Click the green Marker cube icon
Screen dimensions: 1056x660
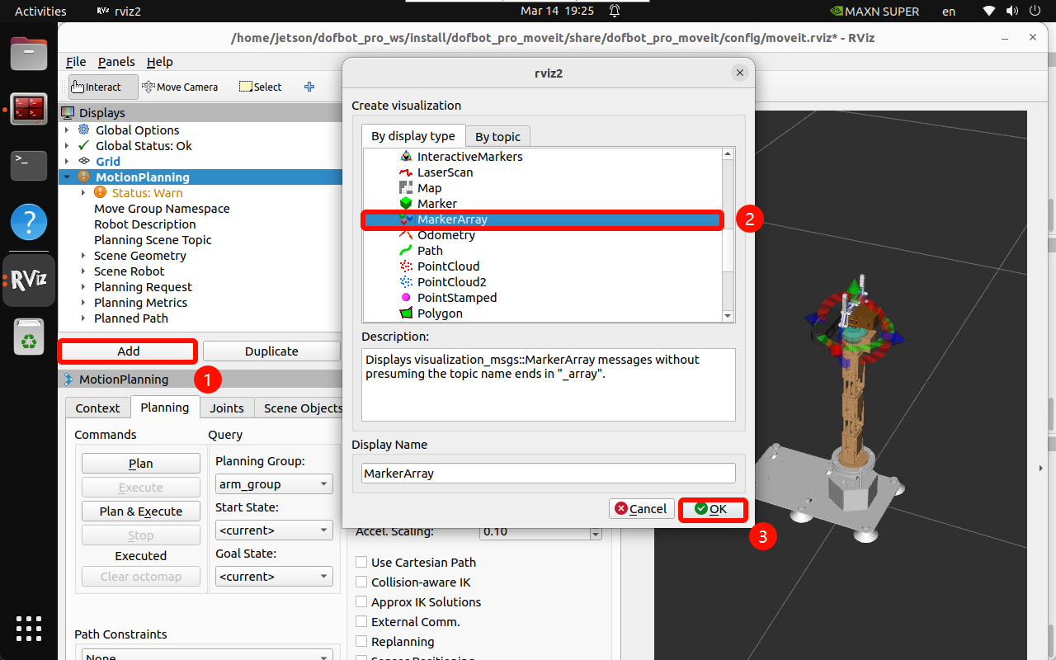coord(405,203)
